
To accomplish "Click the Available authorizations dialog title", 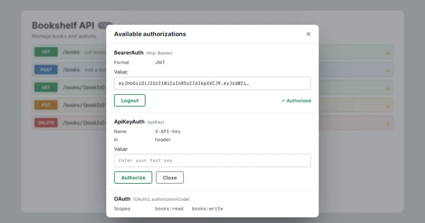I will (150, 34).
